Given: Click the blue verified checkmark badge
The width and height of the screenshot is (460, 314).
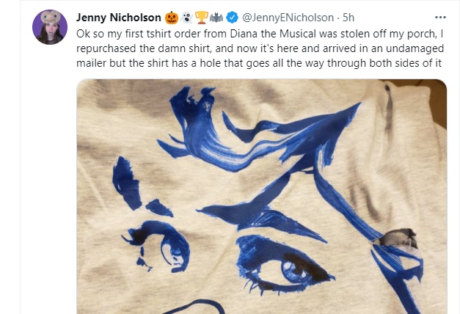Looking at the screenshot, I should [232, 18].
